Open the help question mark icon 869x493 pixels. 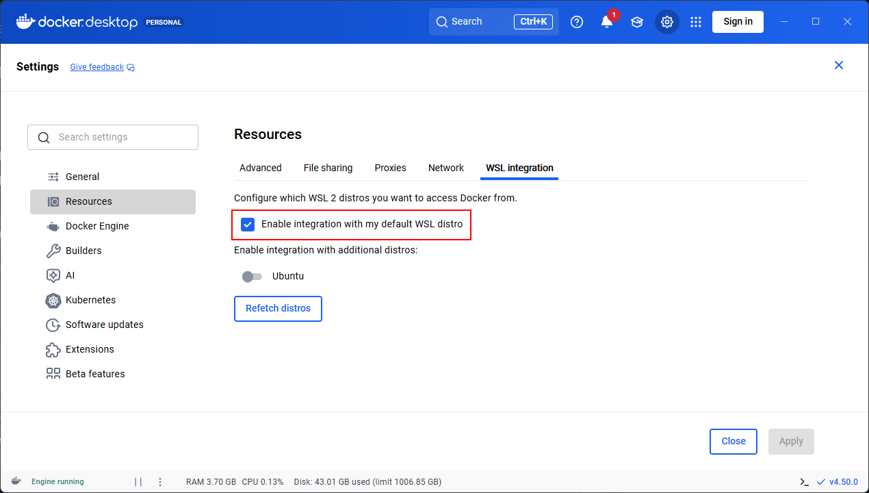click(x=577, y=22)
